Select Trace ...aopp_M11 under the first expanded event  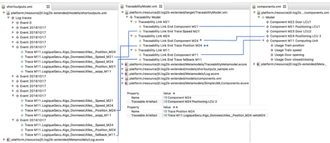tap(68, 71)
